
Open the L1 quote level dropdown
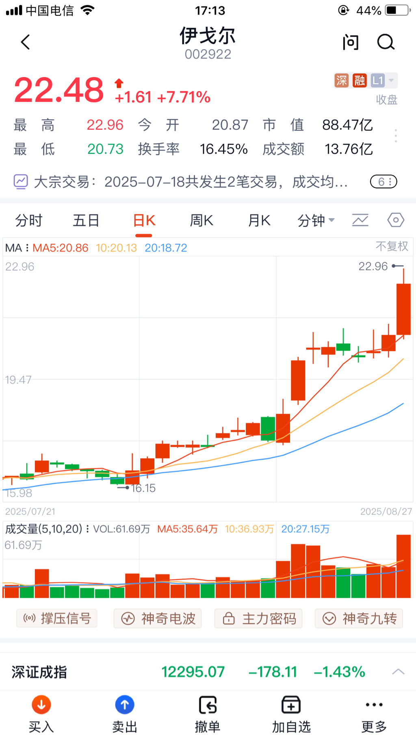click(383, 80)
